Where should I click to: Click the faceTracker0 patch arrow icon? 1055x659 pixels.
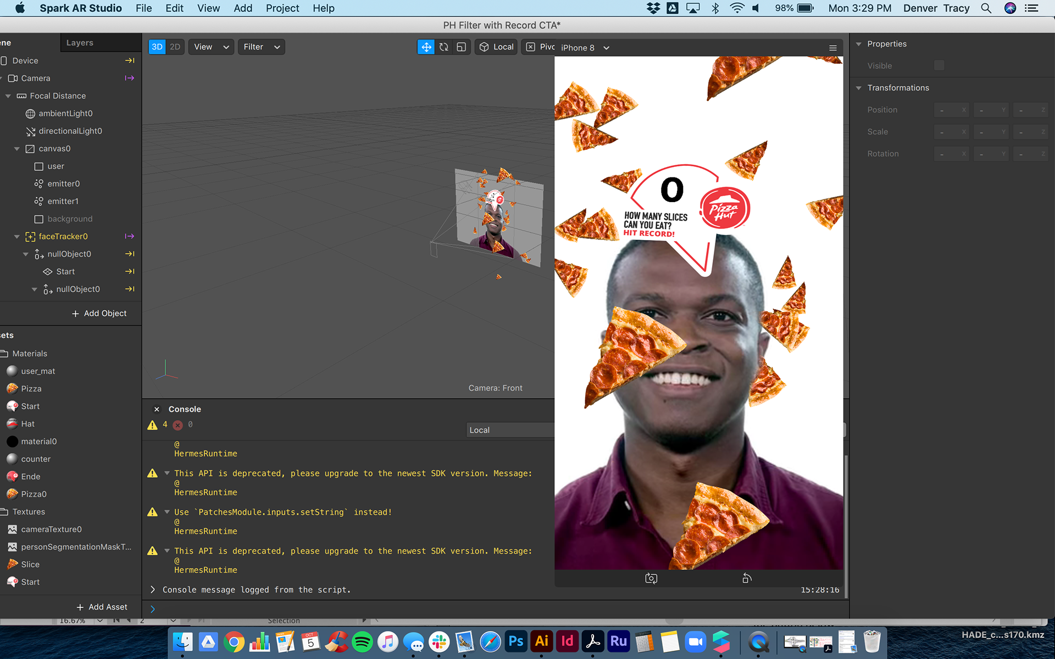pyautogui.click(x=130, y=236)
